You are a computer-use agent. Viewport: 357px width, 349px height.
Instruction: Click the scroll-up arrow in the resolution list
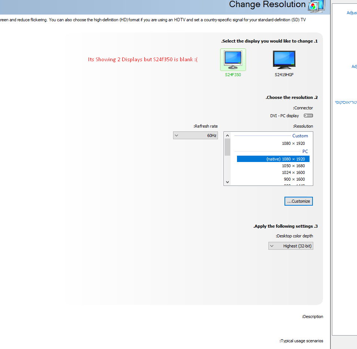click(x=227, y=135)
